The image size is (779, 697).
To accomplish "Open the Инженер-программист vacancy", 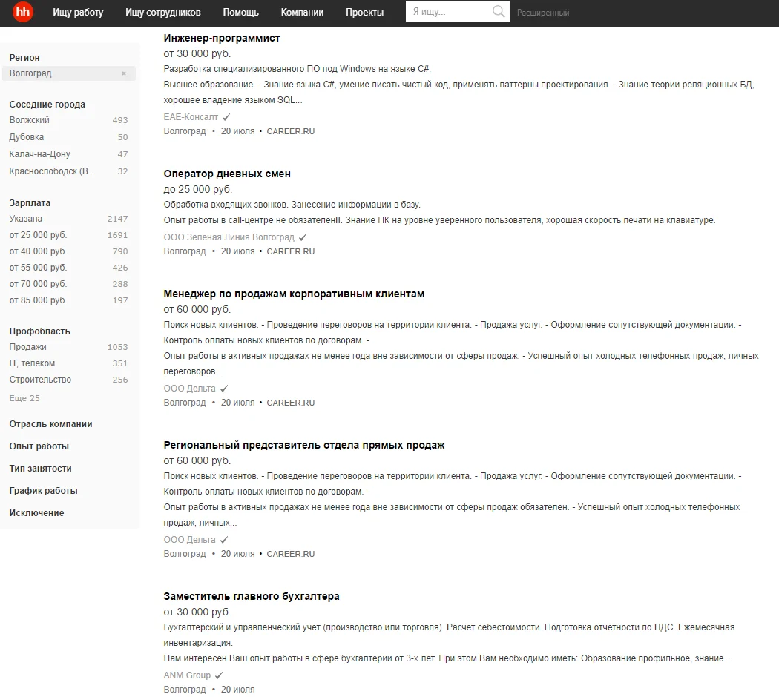I will 222,39.
